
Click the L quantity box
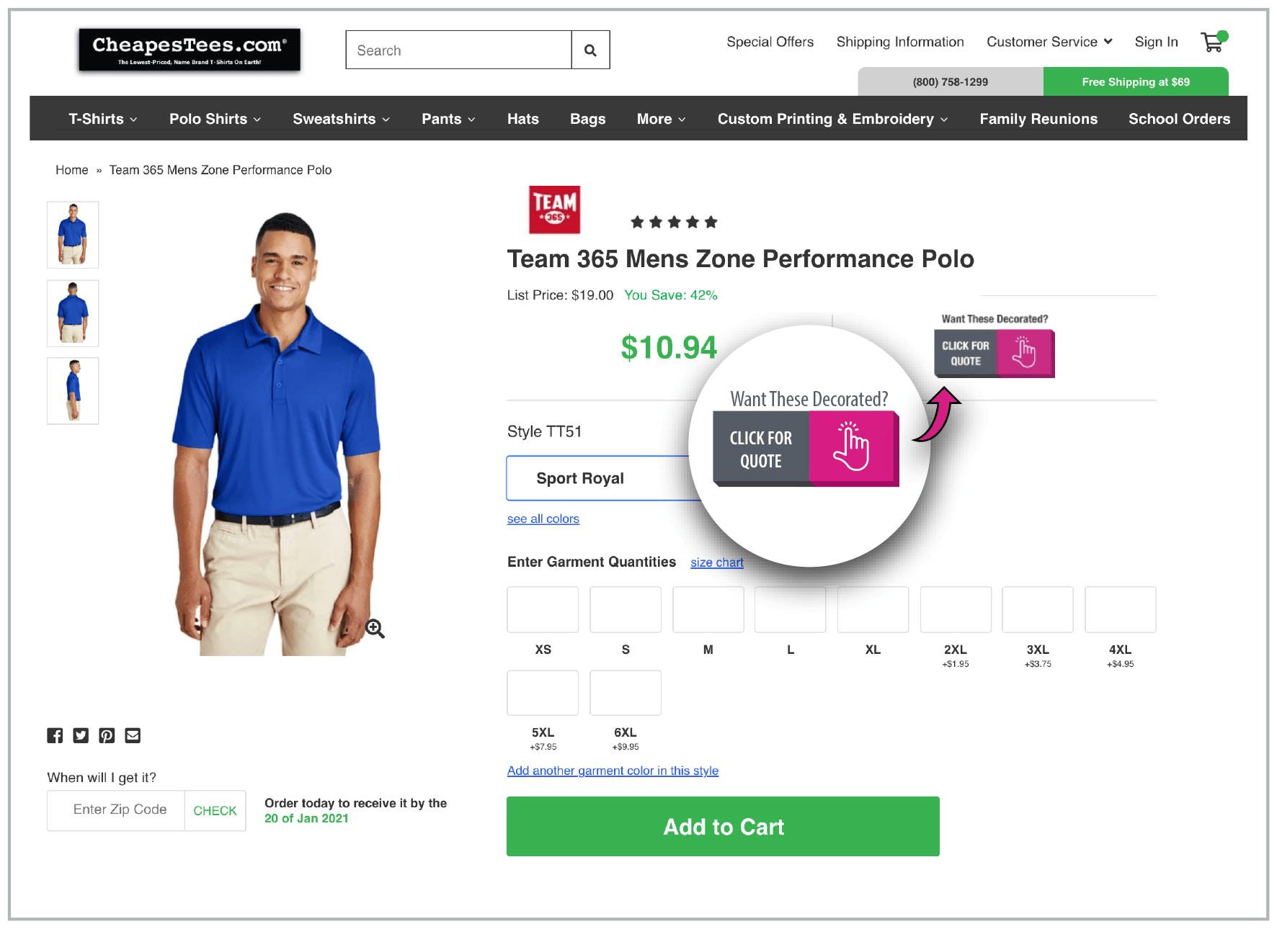coord(791,609)
